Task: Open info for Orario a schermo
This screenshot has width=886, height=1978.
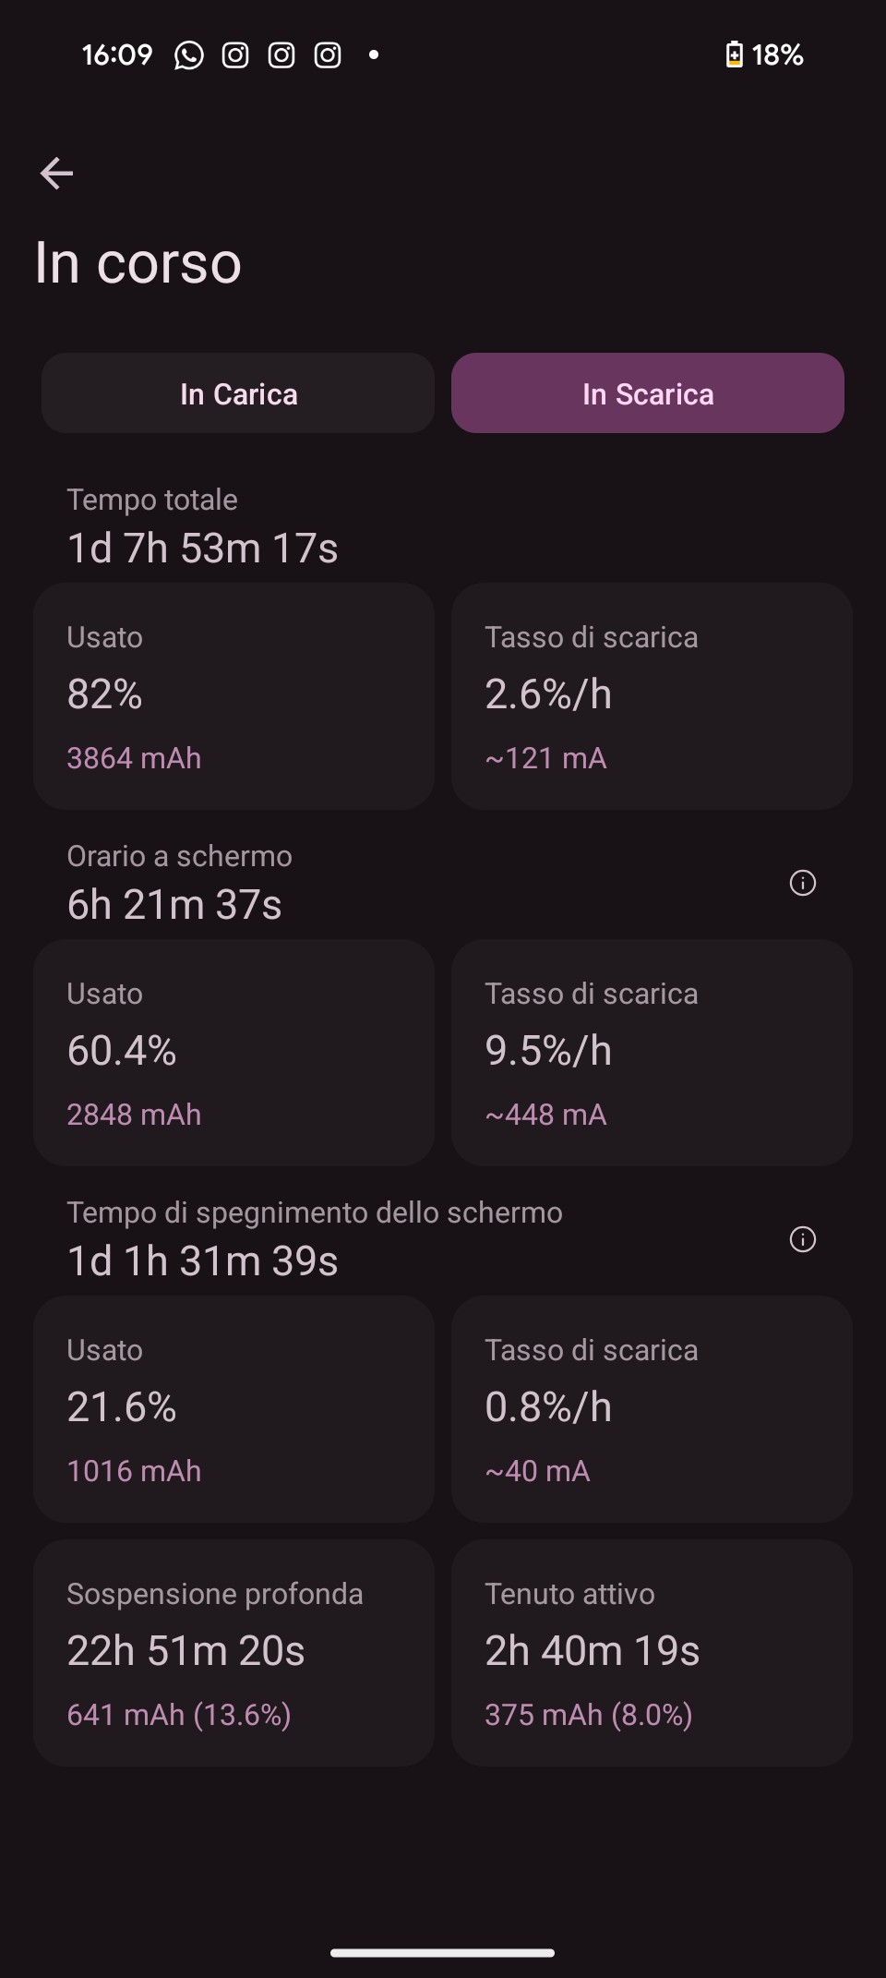Action: pos(802,883)
